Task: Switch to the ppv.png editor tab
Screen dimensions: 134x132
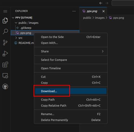Action: 93,11
